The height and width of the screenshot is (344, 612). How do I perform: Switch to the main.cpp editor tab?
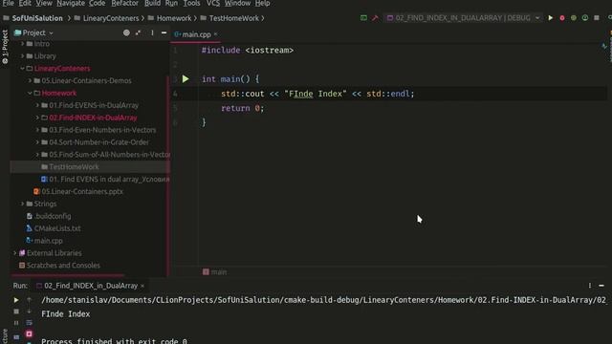click(x=196, y=34)
